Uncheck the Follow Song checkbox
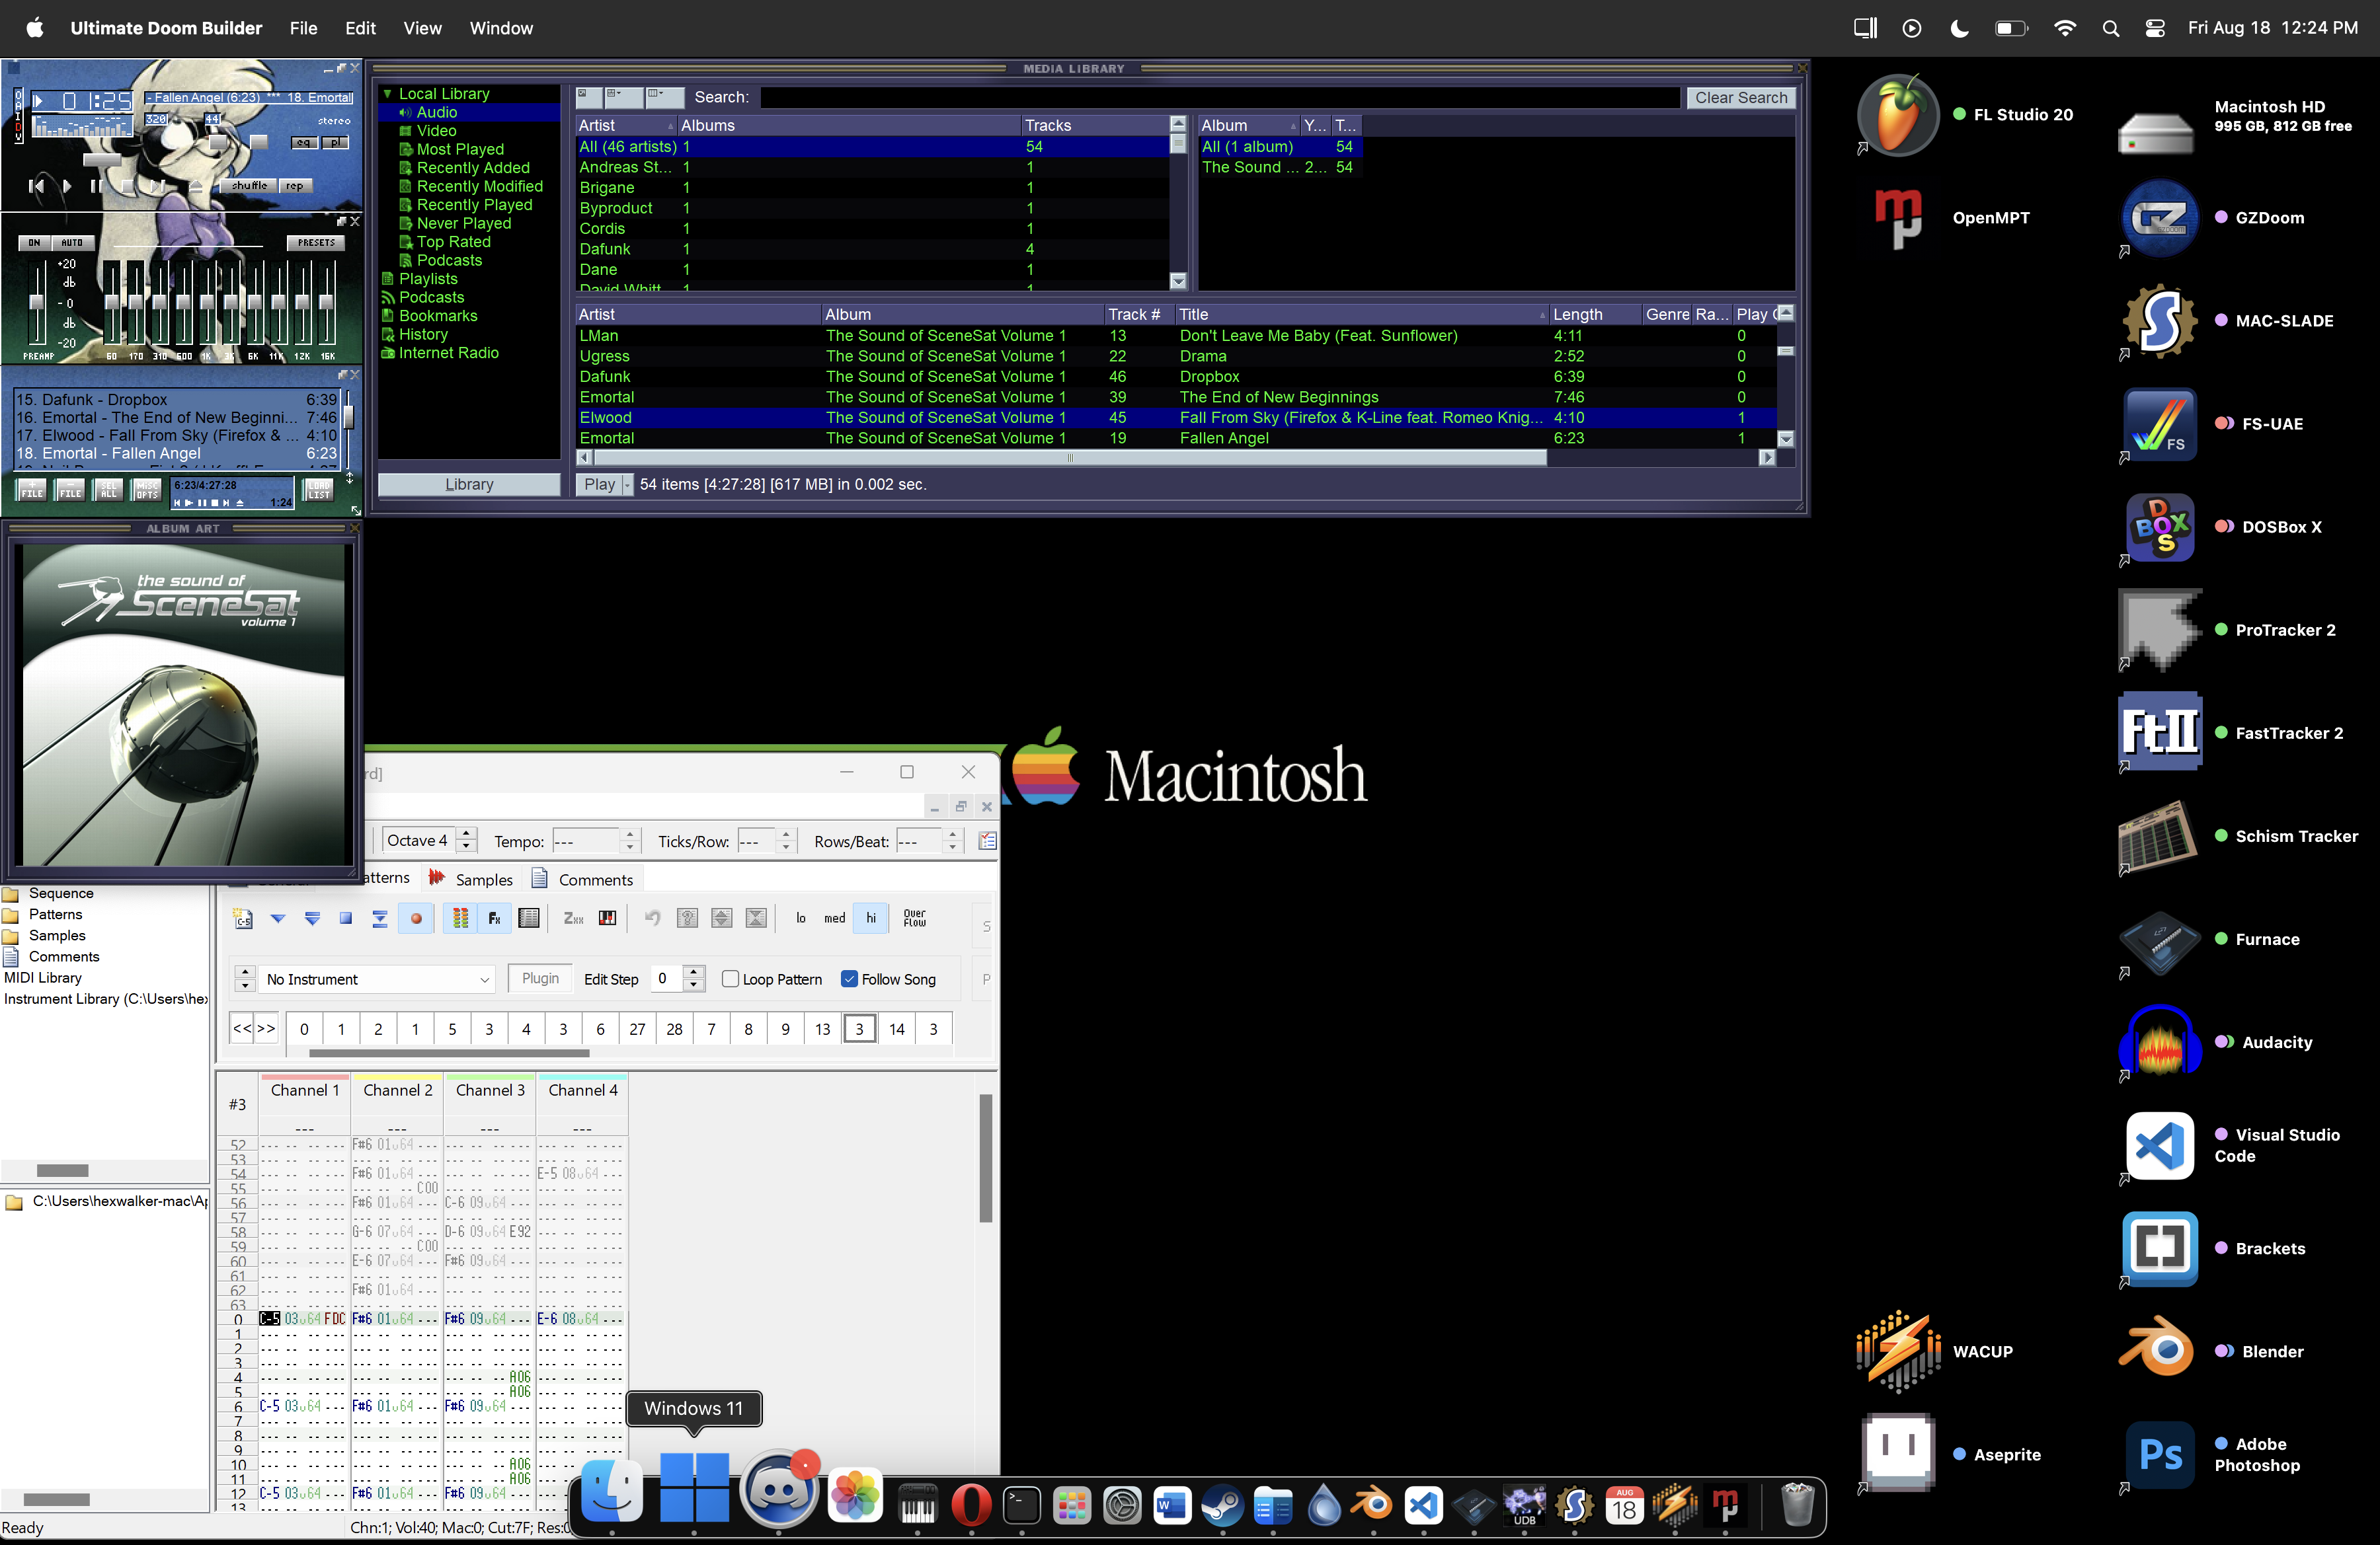 849,979
